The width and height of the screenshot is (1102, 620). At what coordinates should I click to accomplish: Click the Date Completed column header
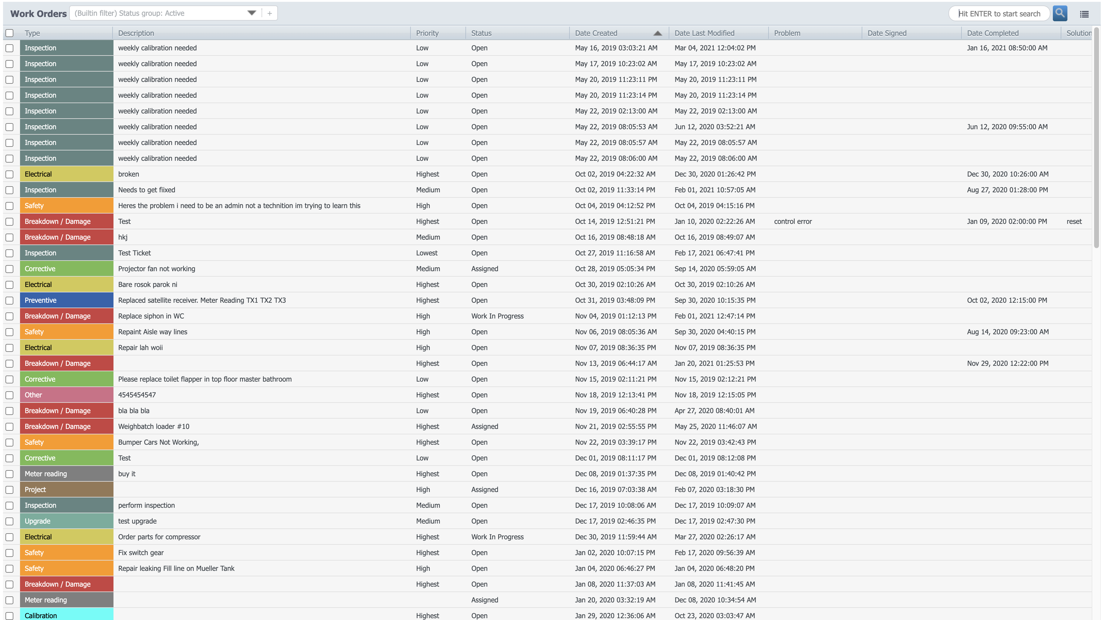click(x=992, y=33)
